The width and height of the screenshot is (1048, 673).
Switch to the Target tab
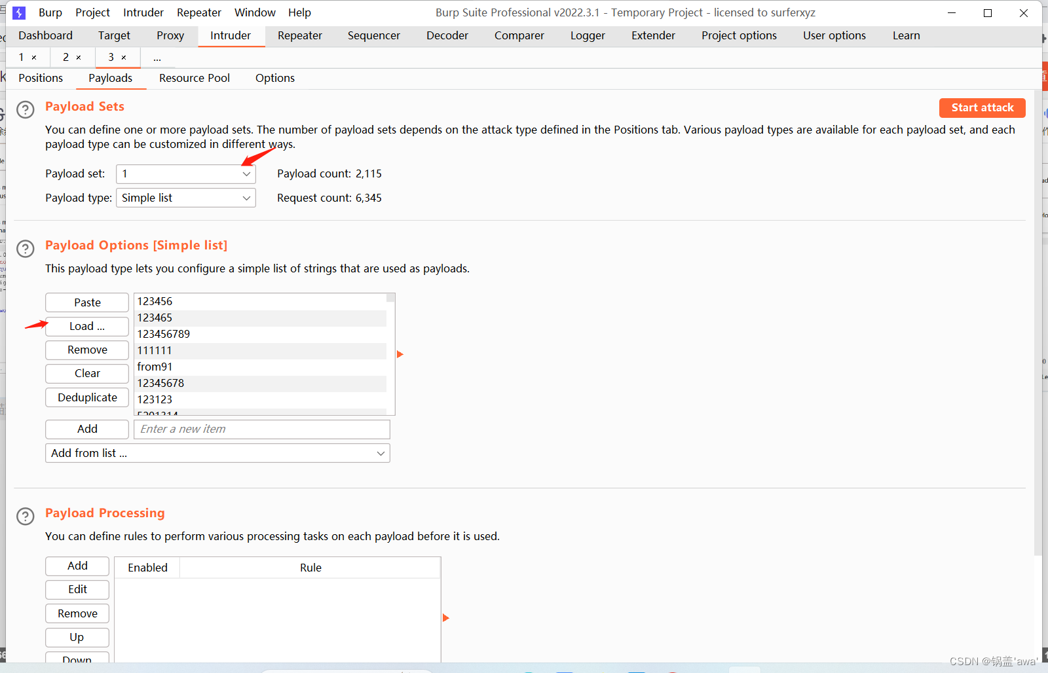114,35
